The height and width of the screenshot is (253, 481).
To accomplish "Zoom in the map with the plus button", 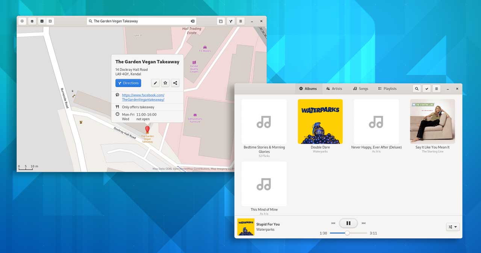I will [x=50, y=21].
